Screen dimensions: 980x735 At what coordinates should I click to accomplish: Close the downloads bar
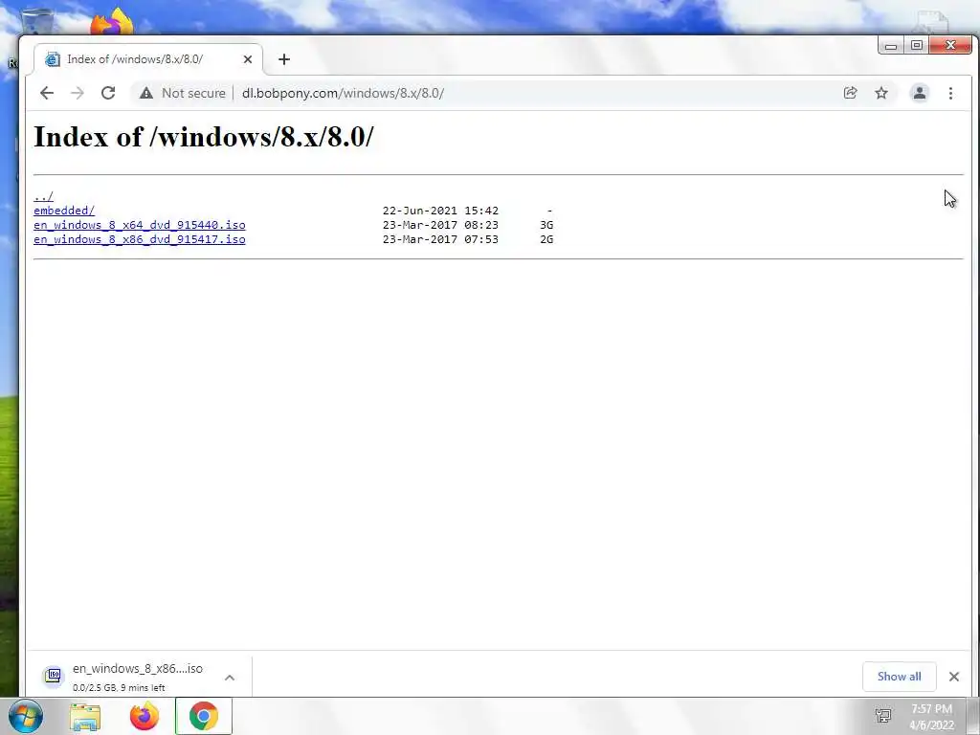[954, 677]
